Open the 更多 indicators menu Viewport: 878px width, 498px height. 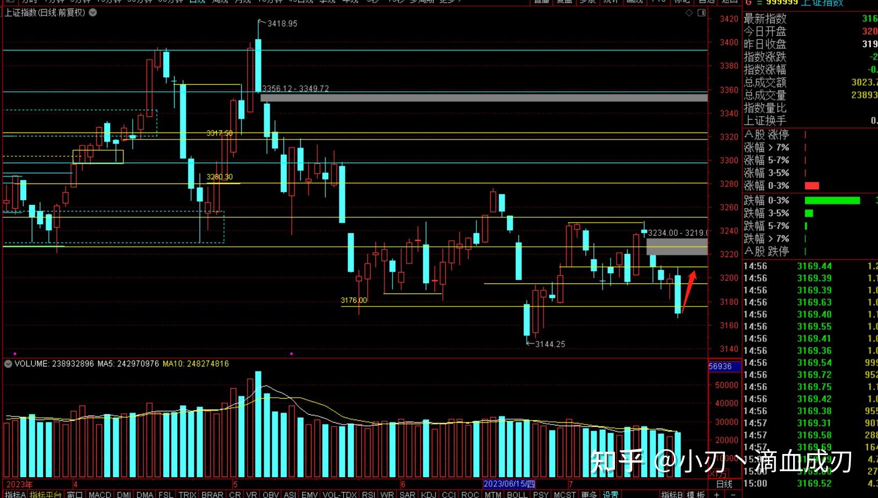tap(589, 494)
